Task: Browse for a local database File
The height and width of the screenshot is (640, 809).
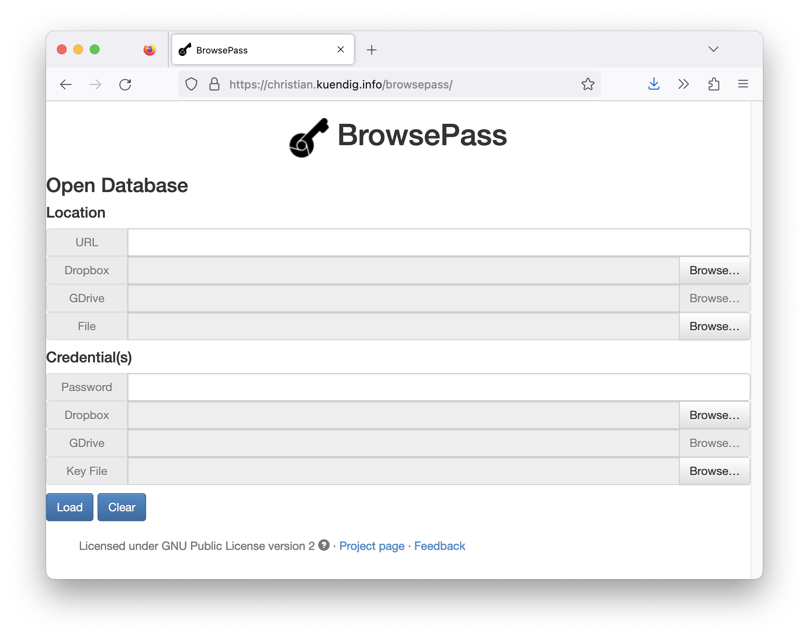Action: 714,326
